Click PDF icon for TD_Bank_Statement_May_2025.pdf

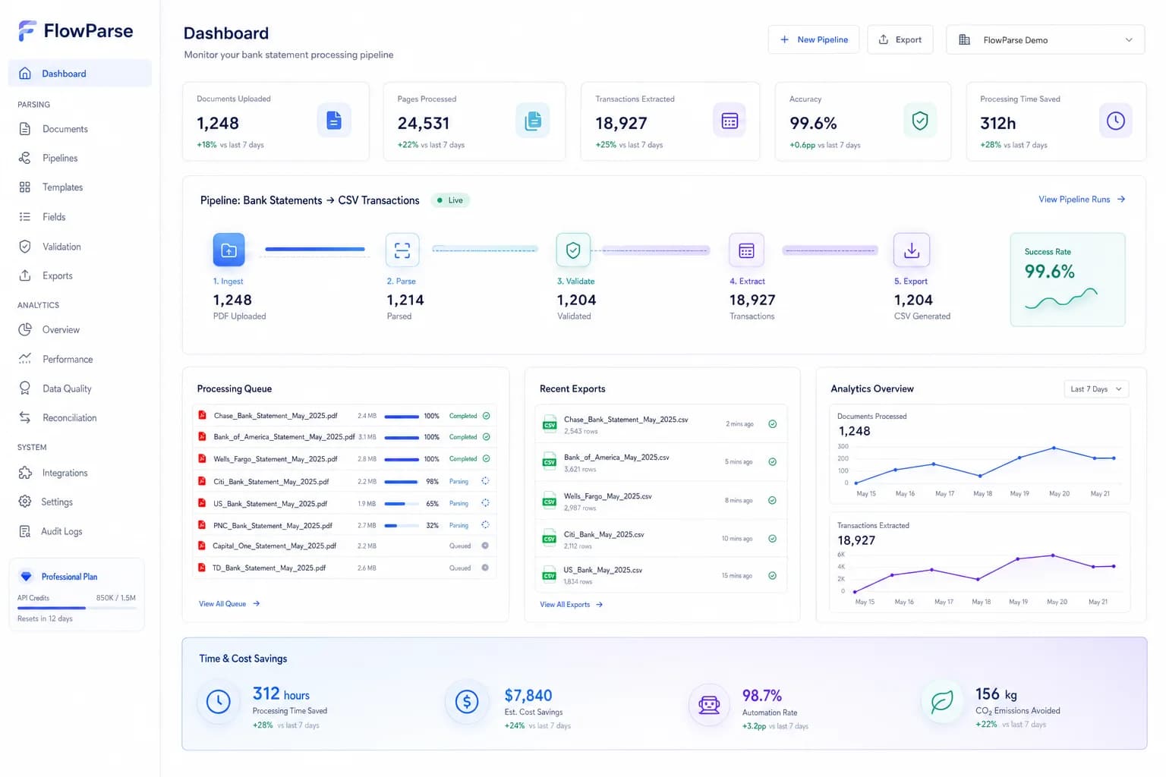[x=202, y=568]
